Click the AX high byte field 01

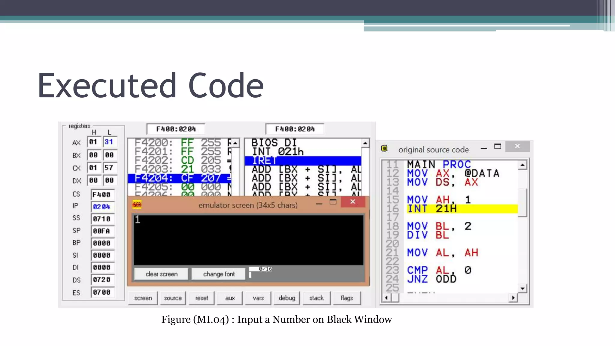(93, 142)
